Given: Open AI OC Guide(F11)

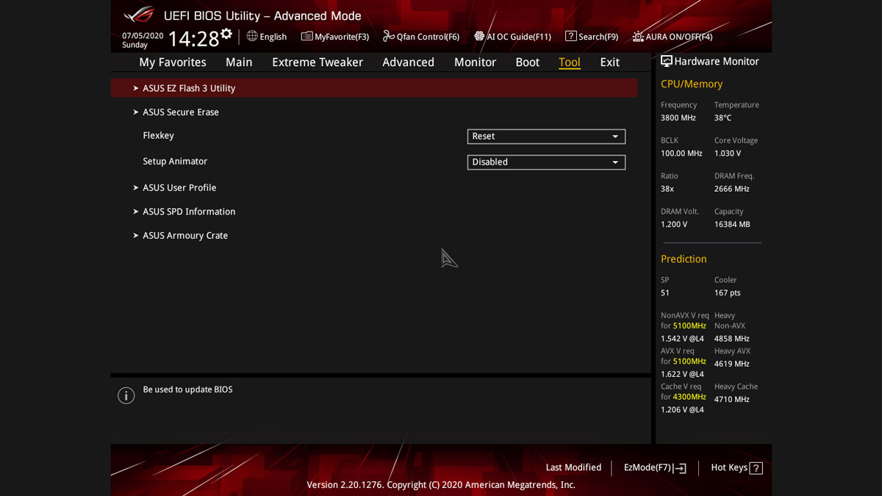Looking at the screenshot, I should pos(512,37).
